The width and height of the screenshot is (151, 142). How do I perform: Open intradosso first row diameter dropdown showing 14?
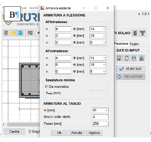(98, 29)
